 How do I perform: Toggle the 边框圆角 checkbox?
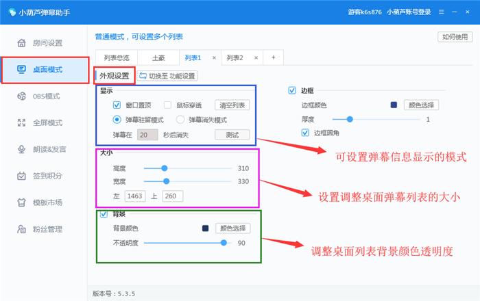tap(305, 133)
